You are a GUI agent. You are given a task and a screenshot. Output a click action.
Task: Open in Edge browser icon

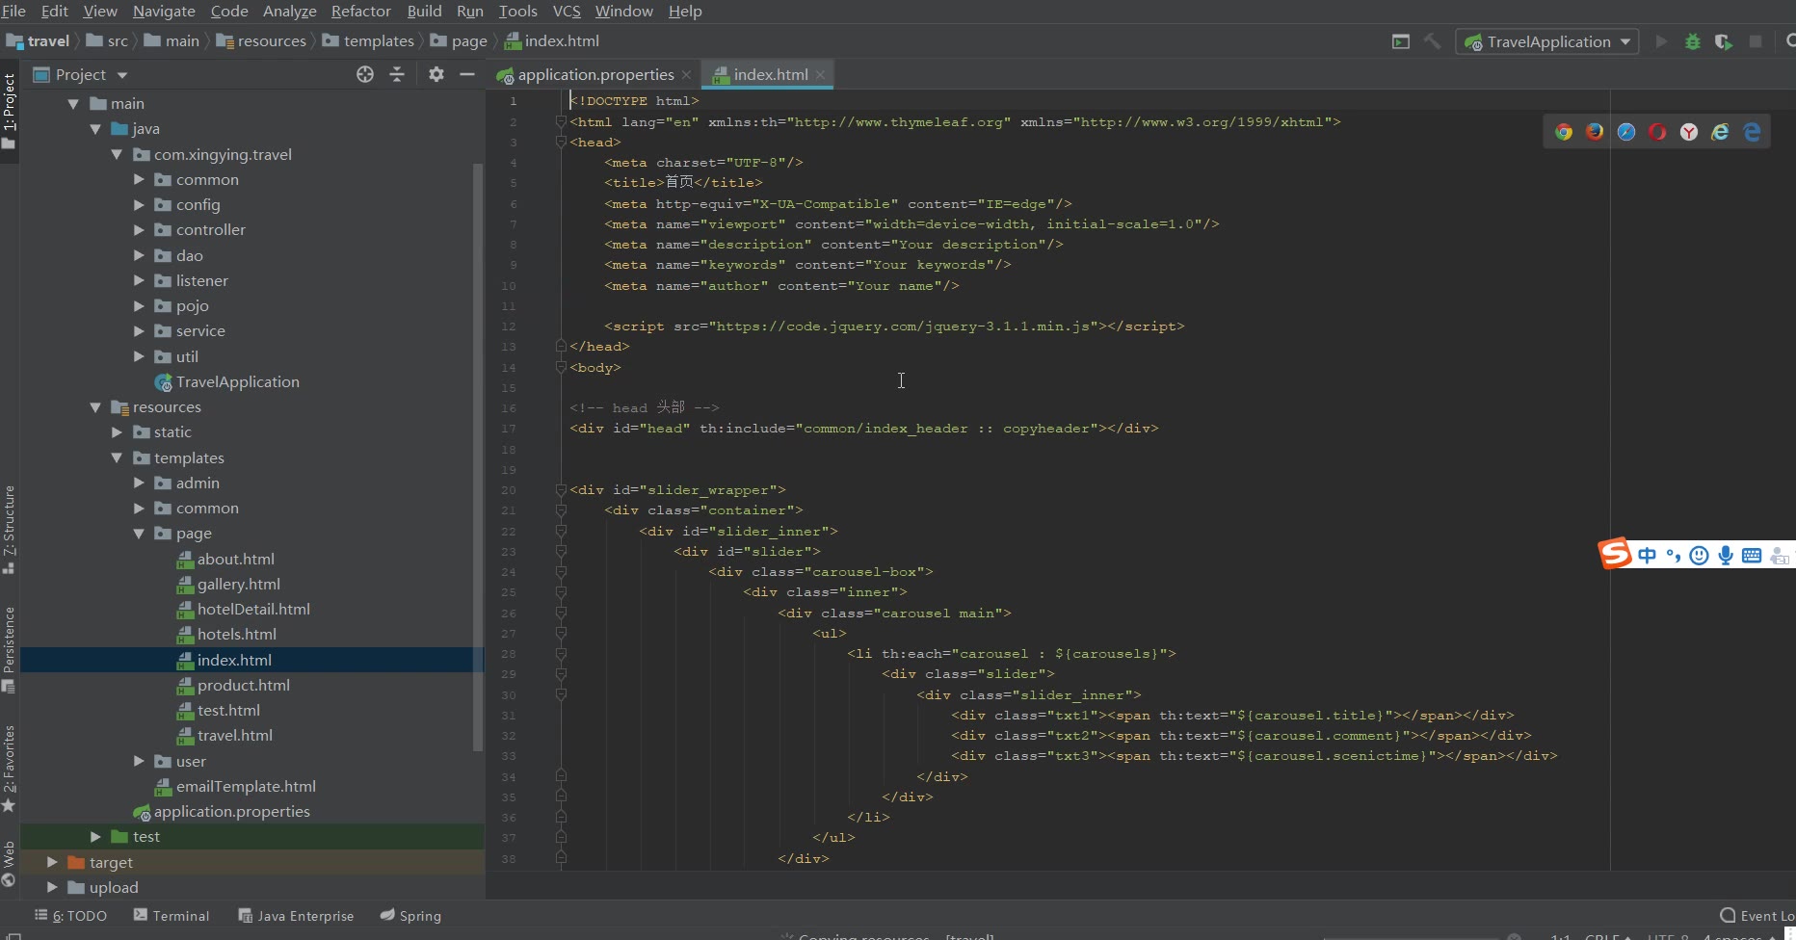tap(1752, 132)
